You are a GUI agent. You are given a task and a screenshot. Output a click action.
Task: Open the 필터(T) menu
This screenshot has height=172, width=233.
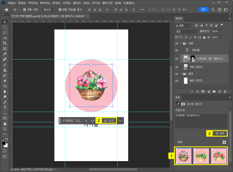(77, 3)
